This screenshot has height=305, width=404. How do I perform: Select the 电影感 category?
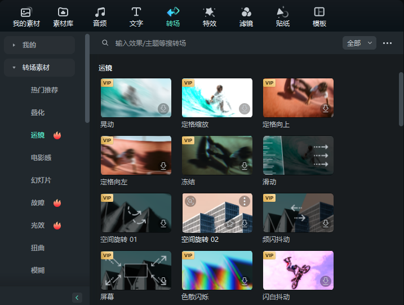click(41, 158)
